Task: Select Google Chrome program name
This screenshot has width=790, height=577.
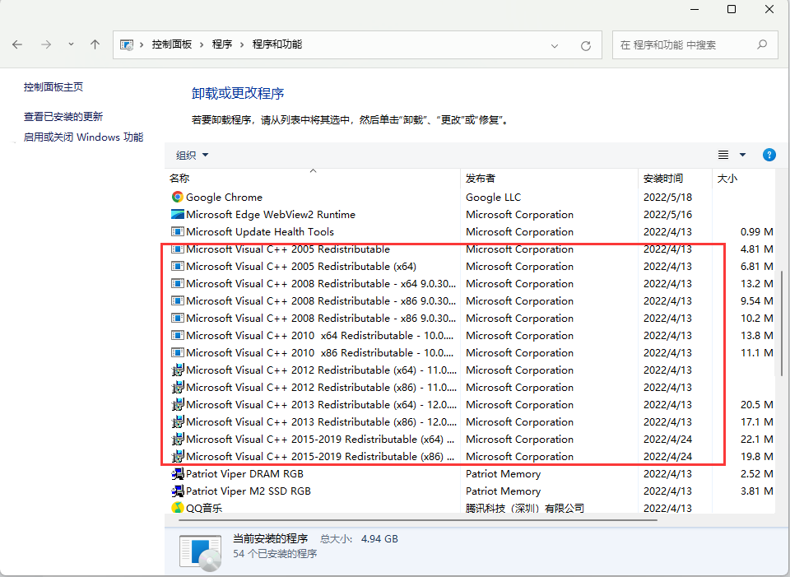Action: pos(224,197)
